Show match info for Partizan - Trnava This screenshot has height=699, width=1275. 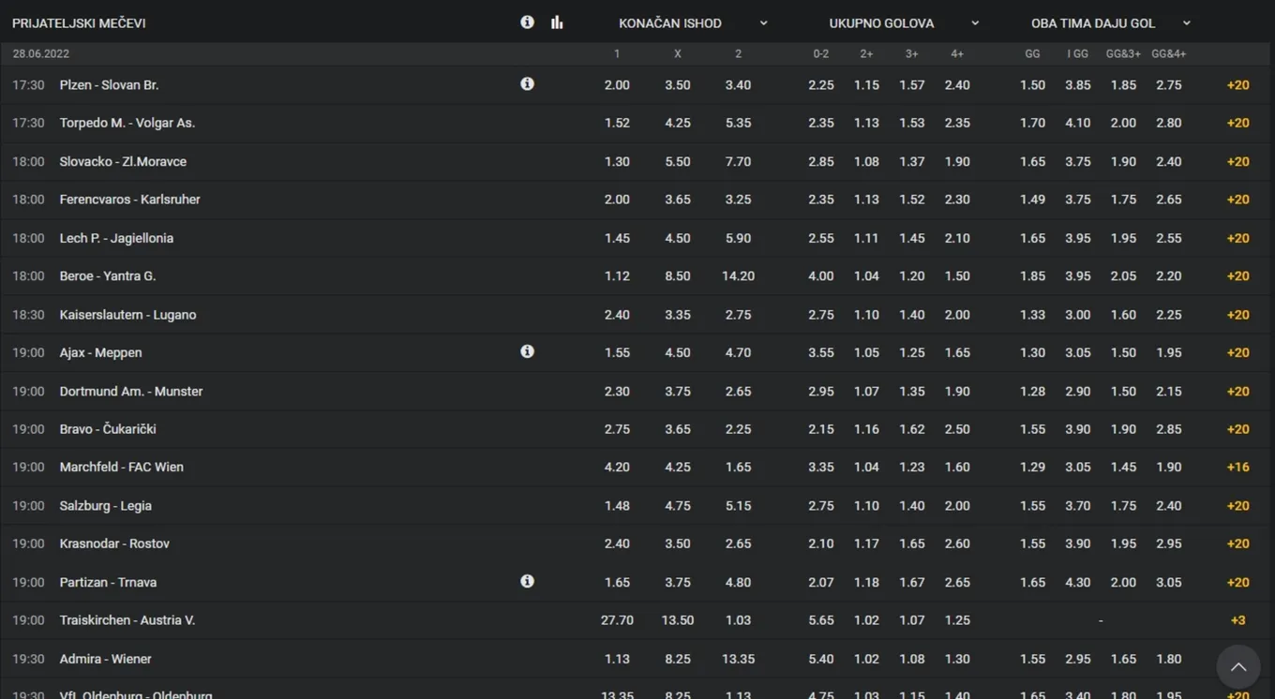tap(527, 582)
